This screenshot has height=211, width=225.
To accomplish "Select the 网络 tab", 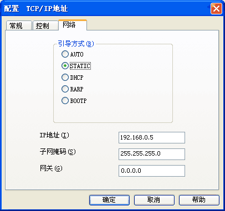I will [x=73, y=25].
